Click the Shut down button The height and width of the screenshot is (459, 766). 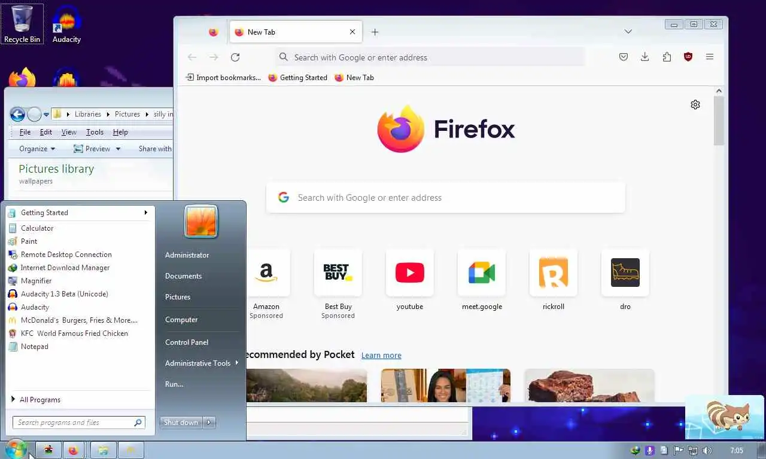pos(181,423)
